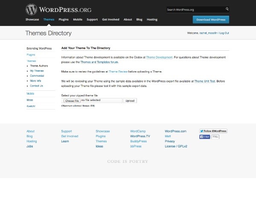Viewport: 256px width, 199px height.
Task: Open Contact Us in sidebar
Action: coord(36,86)
